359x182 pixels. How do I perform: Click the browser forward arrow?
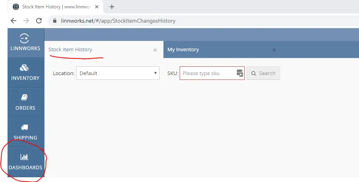26,21
